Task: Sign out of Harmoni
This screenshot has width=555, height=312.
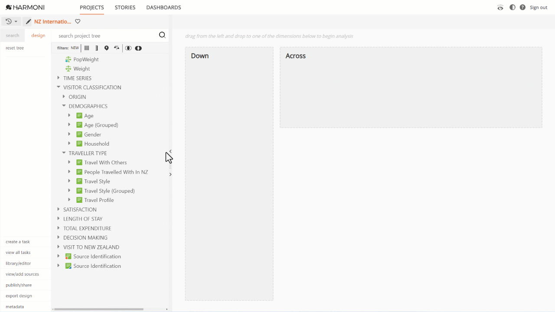Action: pyautogui.click(x=539, y=7)
